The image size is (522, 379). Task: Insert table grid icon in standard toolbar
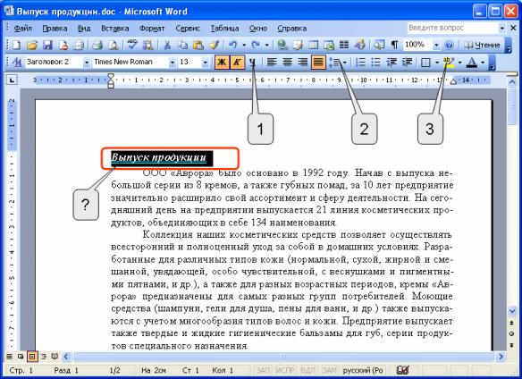tap(313, 45)
